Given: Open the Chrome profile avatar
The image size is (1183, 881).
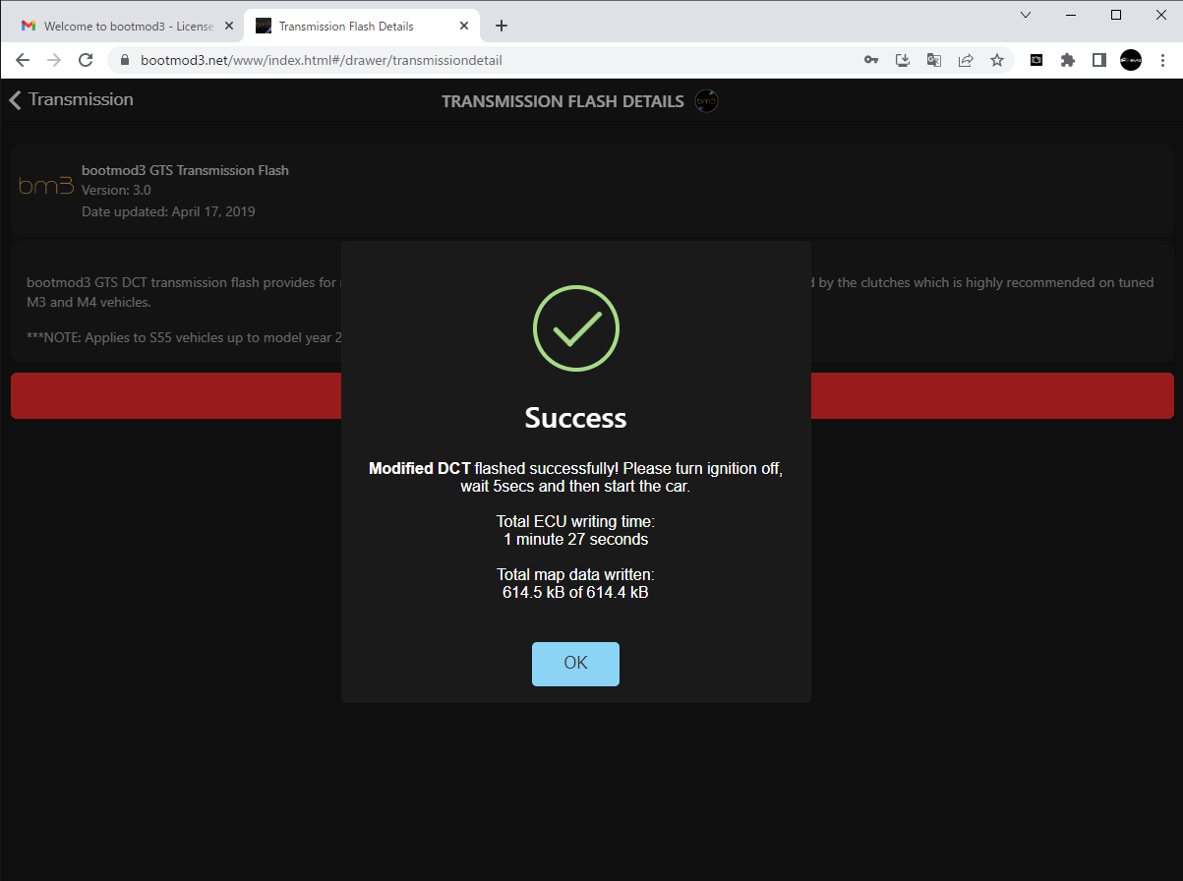Looking at the screenshot, I should (1131, 60).
